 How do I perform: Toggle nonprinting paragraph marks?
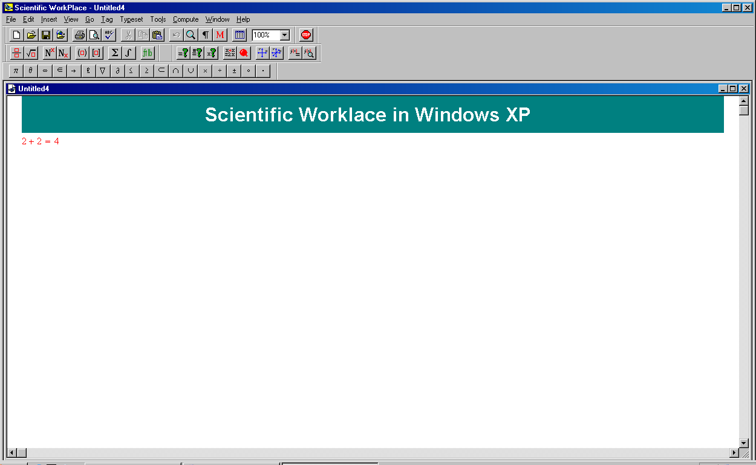206,35
